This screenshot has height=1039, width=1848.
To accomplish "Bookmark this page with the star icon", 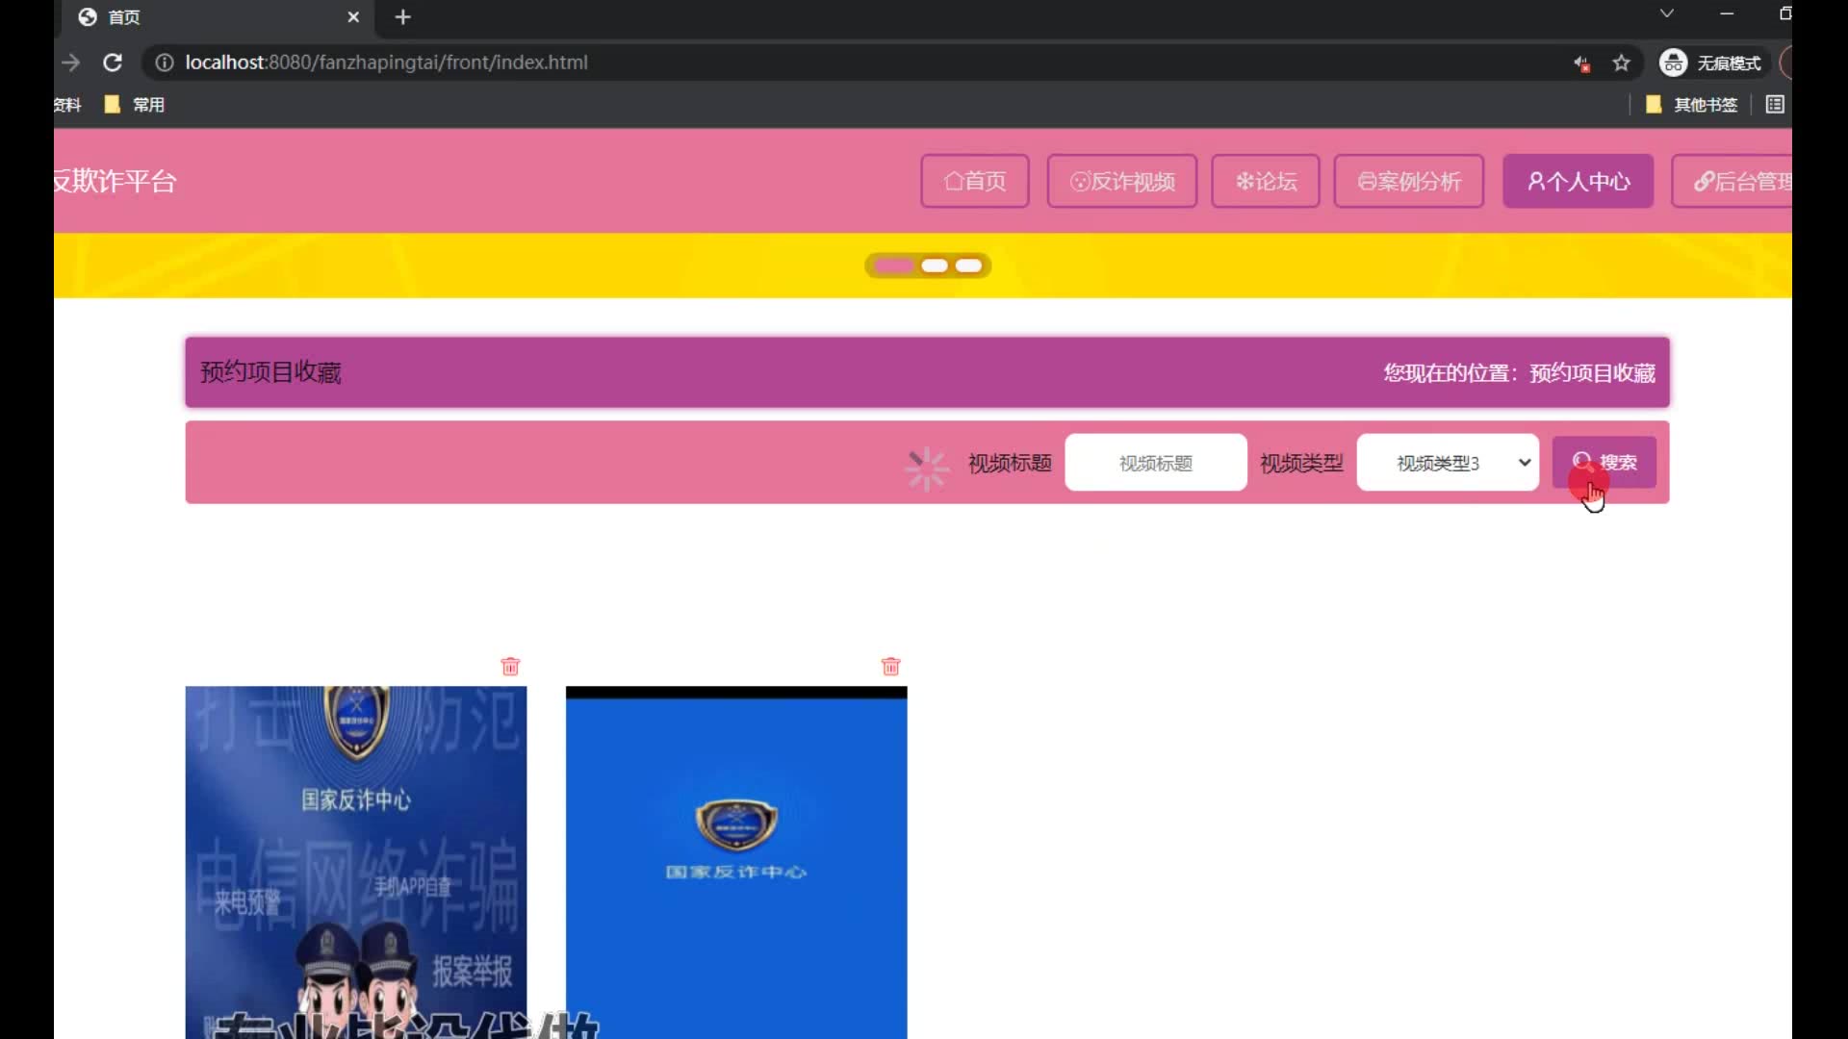I will click(1622, 63).
